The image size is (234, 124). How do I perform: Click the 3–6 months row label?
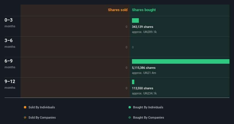coord(10,43)
